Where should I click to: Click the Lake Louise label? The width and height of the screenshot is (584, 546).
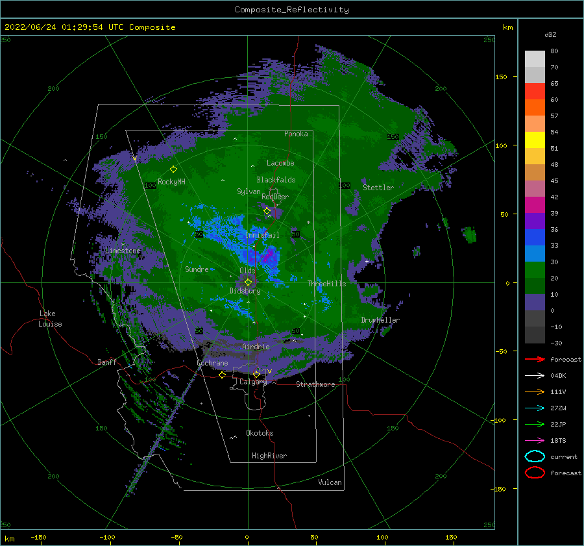point(50,319)
